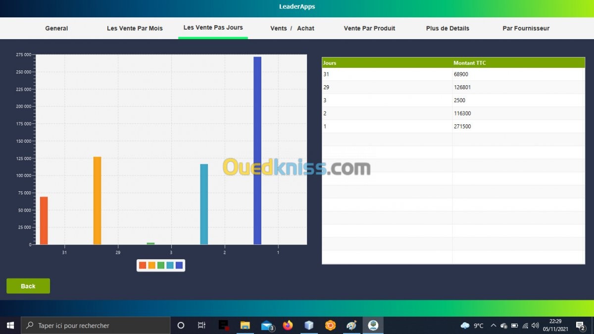Open File Explorer from the taskbar
The image size is (594, 334).
tap(245, 326)
